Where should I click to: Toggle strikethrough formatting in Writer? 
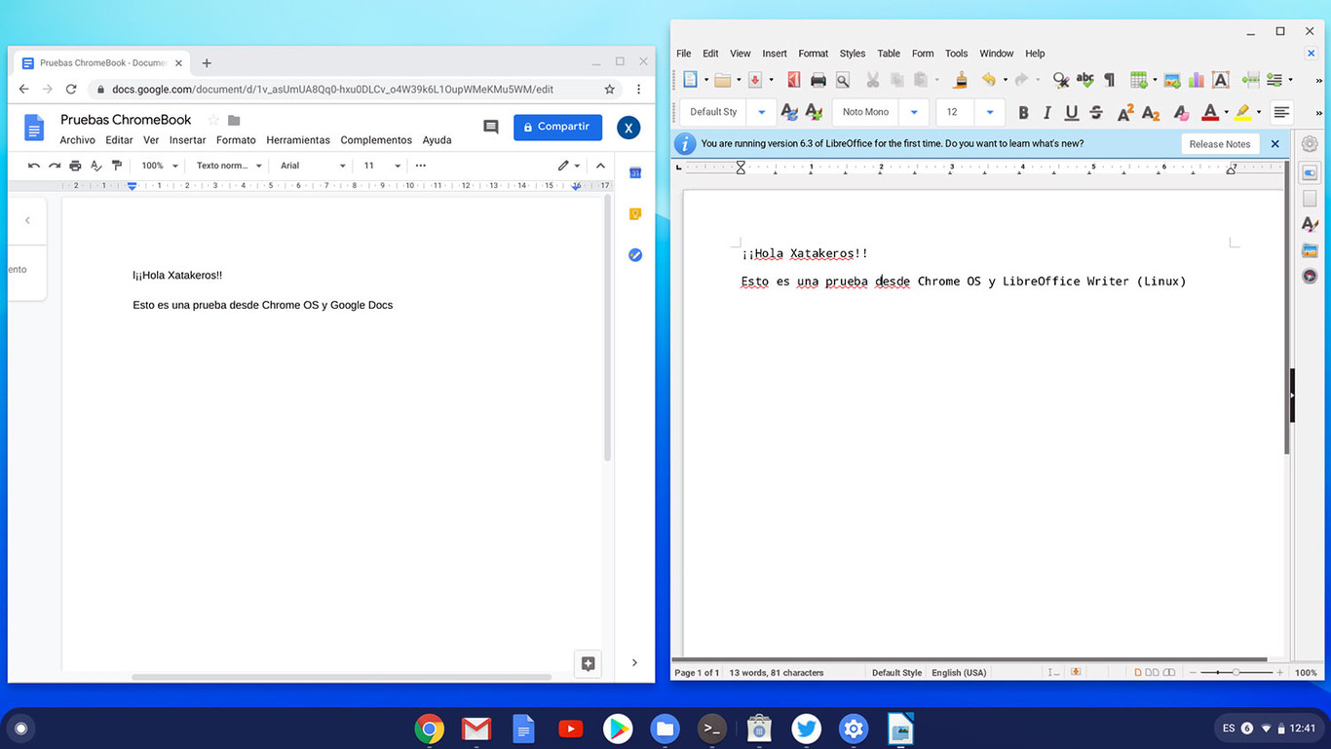pos(1095,112)
